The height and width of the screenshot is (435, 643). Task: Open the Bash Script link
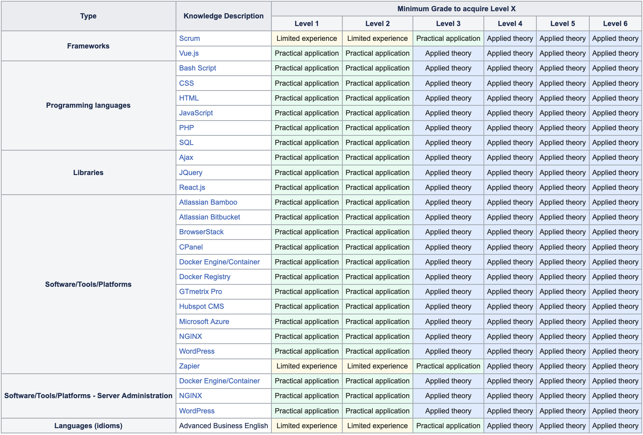(197, 68)
